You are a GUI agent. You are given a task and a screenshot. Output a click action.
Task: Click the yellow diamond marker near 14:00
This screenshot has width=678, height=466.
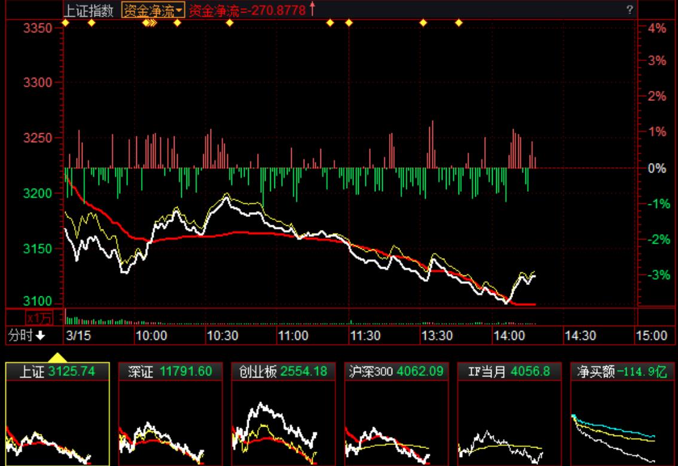tap(459, 22)
